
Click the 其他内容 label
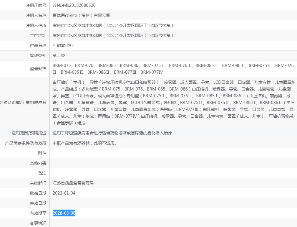point(38,163)
